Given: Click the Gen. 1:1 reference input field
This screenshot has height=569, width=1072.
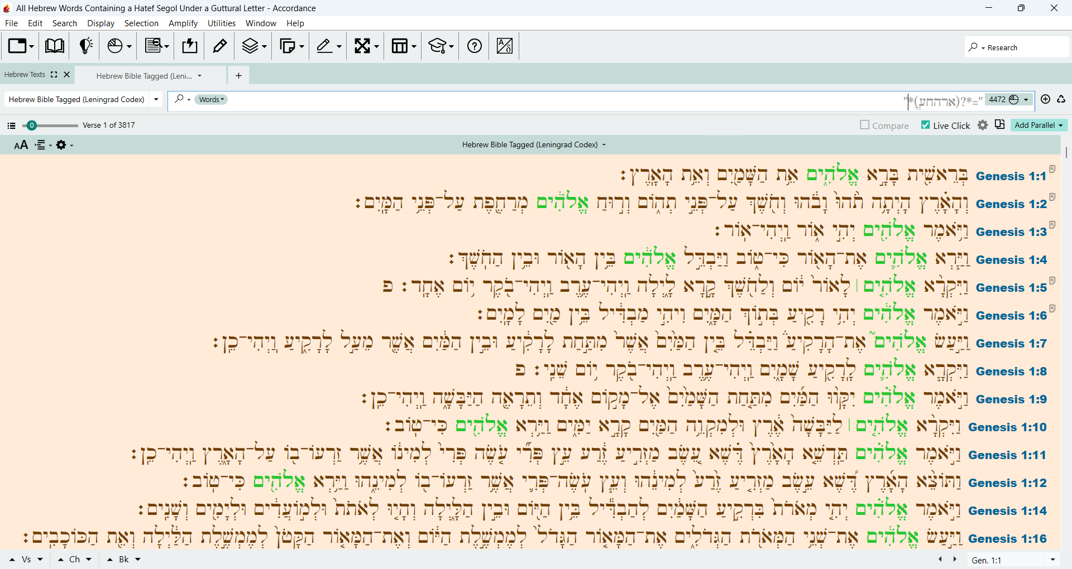Looking at the screenshot, I should (1007, 560).
